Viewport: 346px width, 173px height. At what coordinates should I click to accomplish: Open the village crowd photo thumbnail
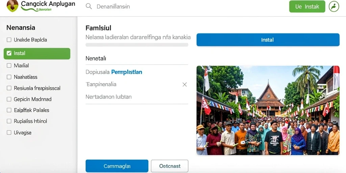[x=268, y=110]
